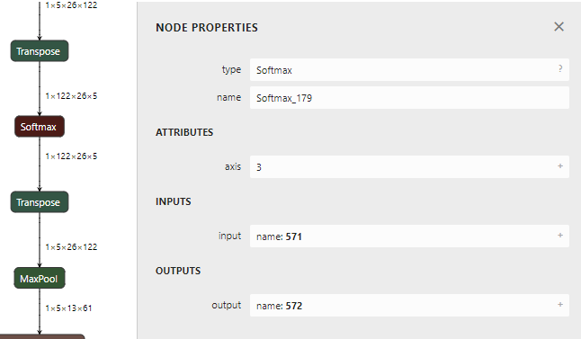
Task: Click the Softmax type field
Action: click(409, 69)
